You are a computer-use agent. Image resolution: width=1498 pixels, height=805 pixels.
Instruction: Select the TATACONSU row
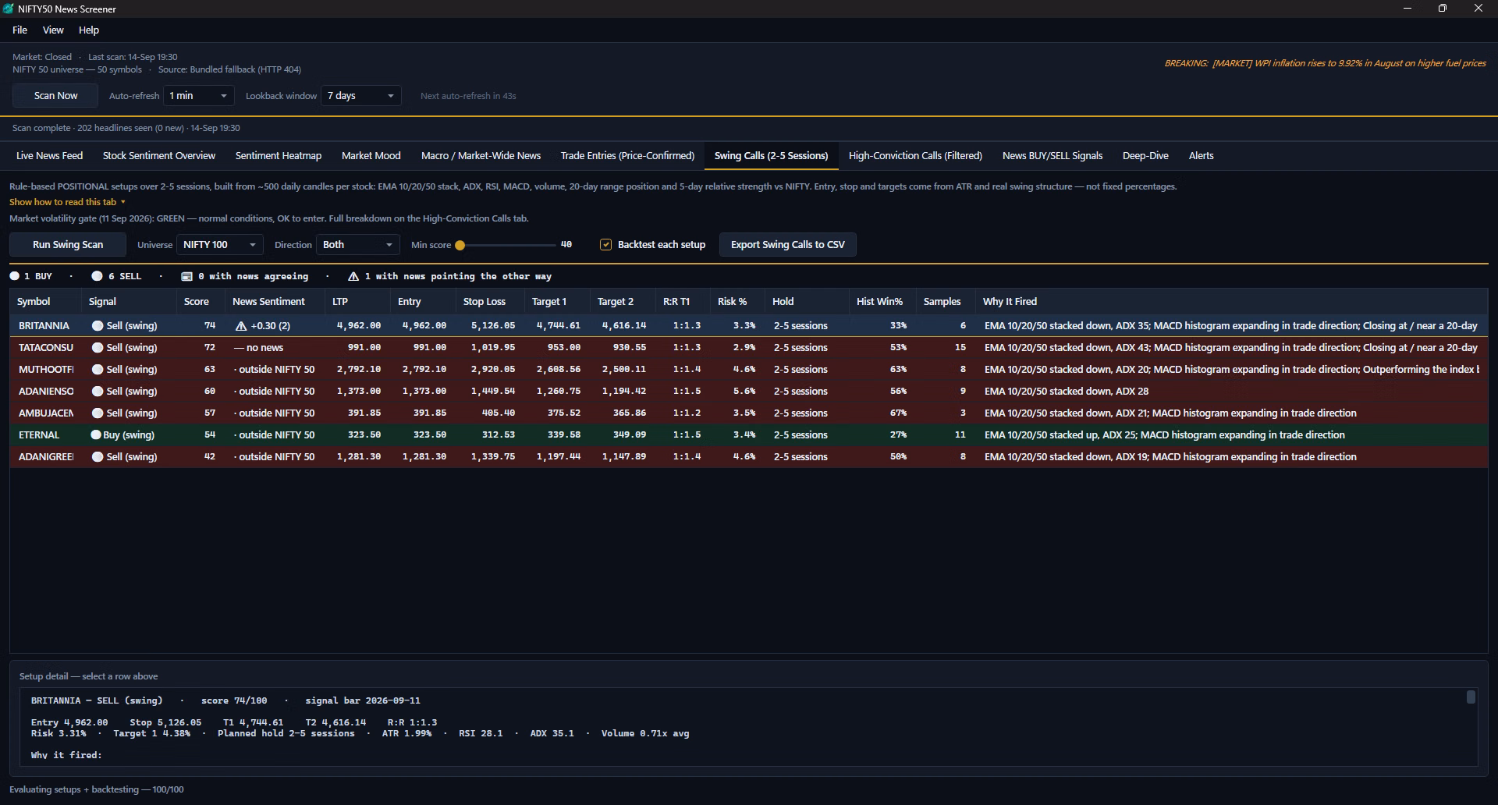pos(748,348)
